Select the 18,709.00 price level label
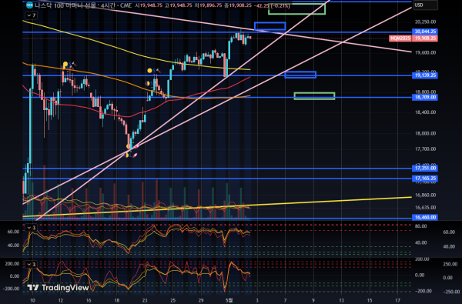462x304 pixels. 424,97
